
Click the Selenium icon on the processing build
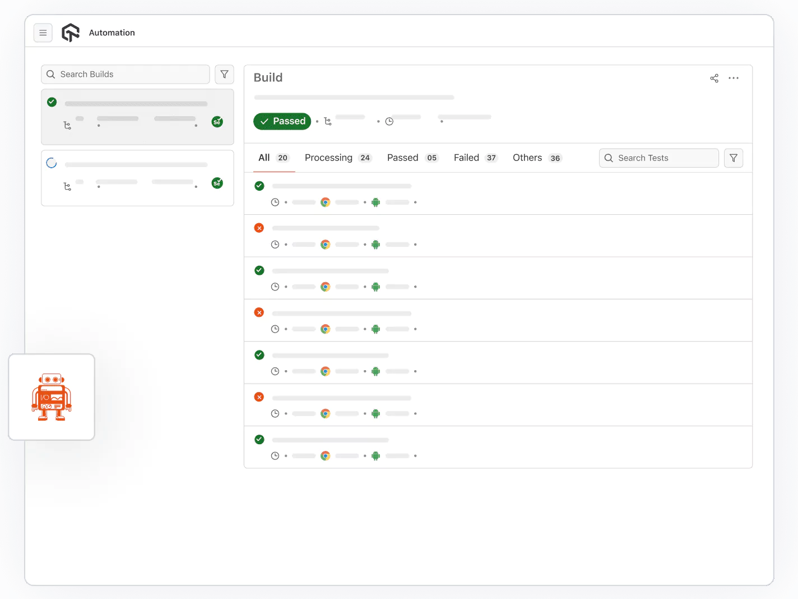217,183
